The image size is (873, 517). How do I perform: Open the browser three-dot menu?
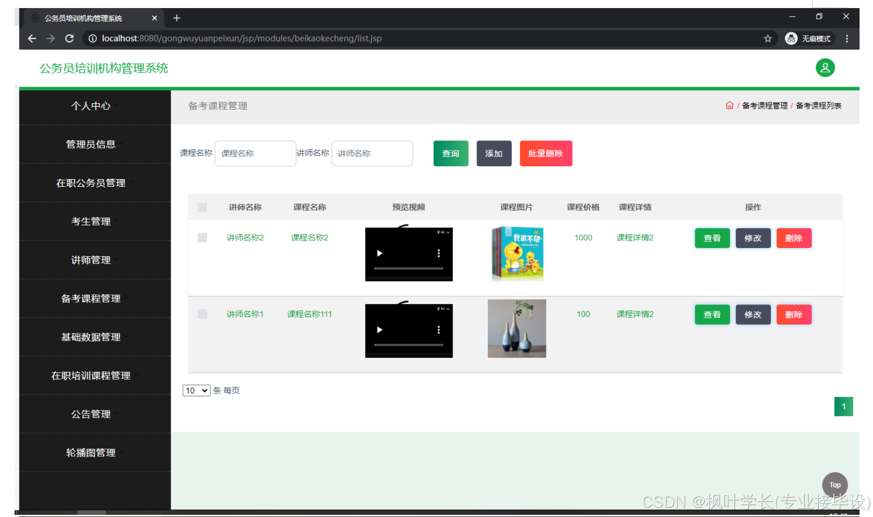pyautogui.click(x=847, y=39)
